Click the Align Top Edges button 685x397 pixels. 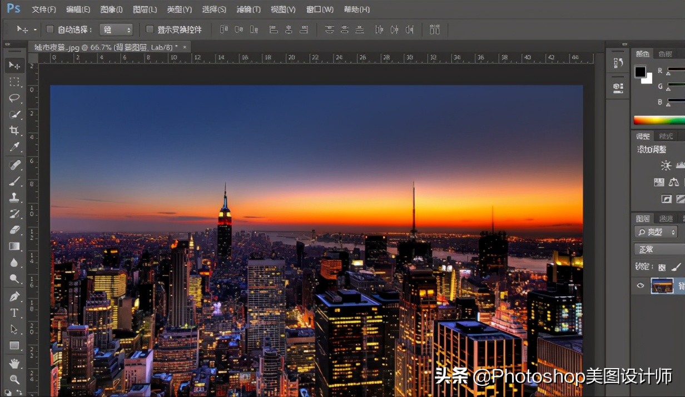(330, 29)
